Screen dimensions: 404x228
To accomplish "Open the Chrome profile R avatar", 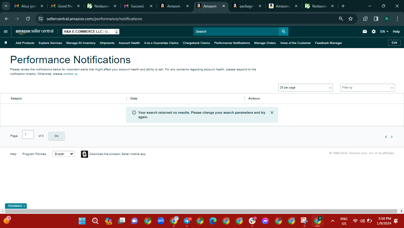I will [387, 19].
